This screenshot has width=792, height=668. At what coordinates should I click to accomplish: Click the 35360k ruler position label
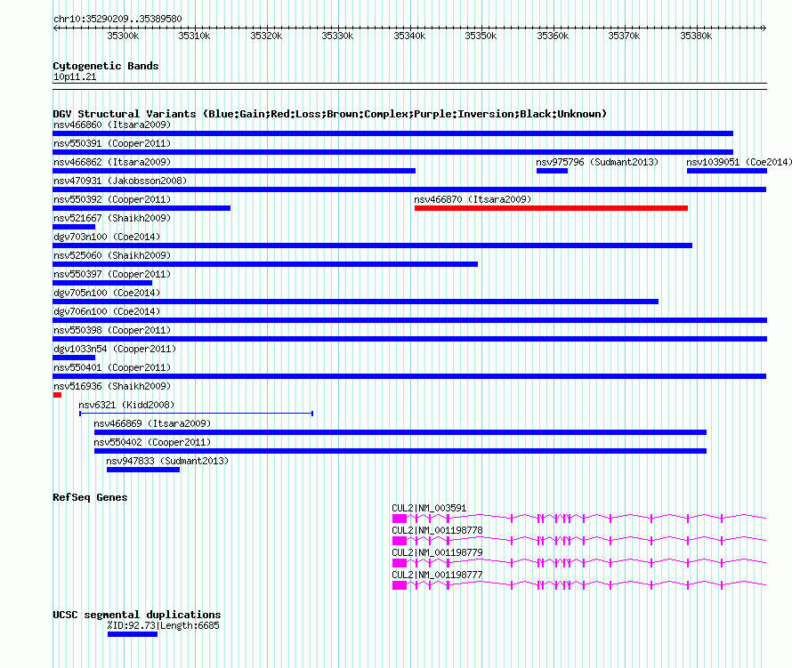[553, 36]
